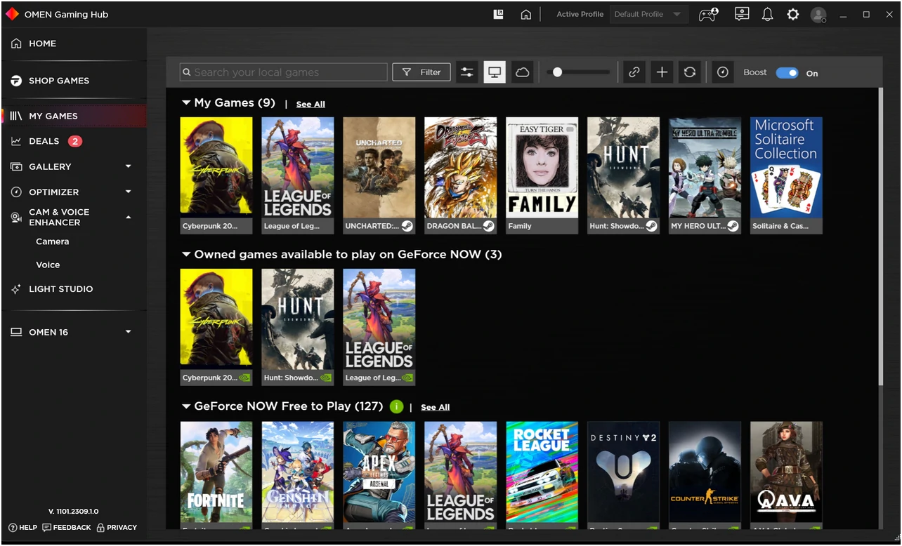Click the Filter button

pyautogui.click(x=421, y=72)
